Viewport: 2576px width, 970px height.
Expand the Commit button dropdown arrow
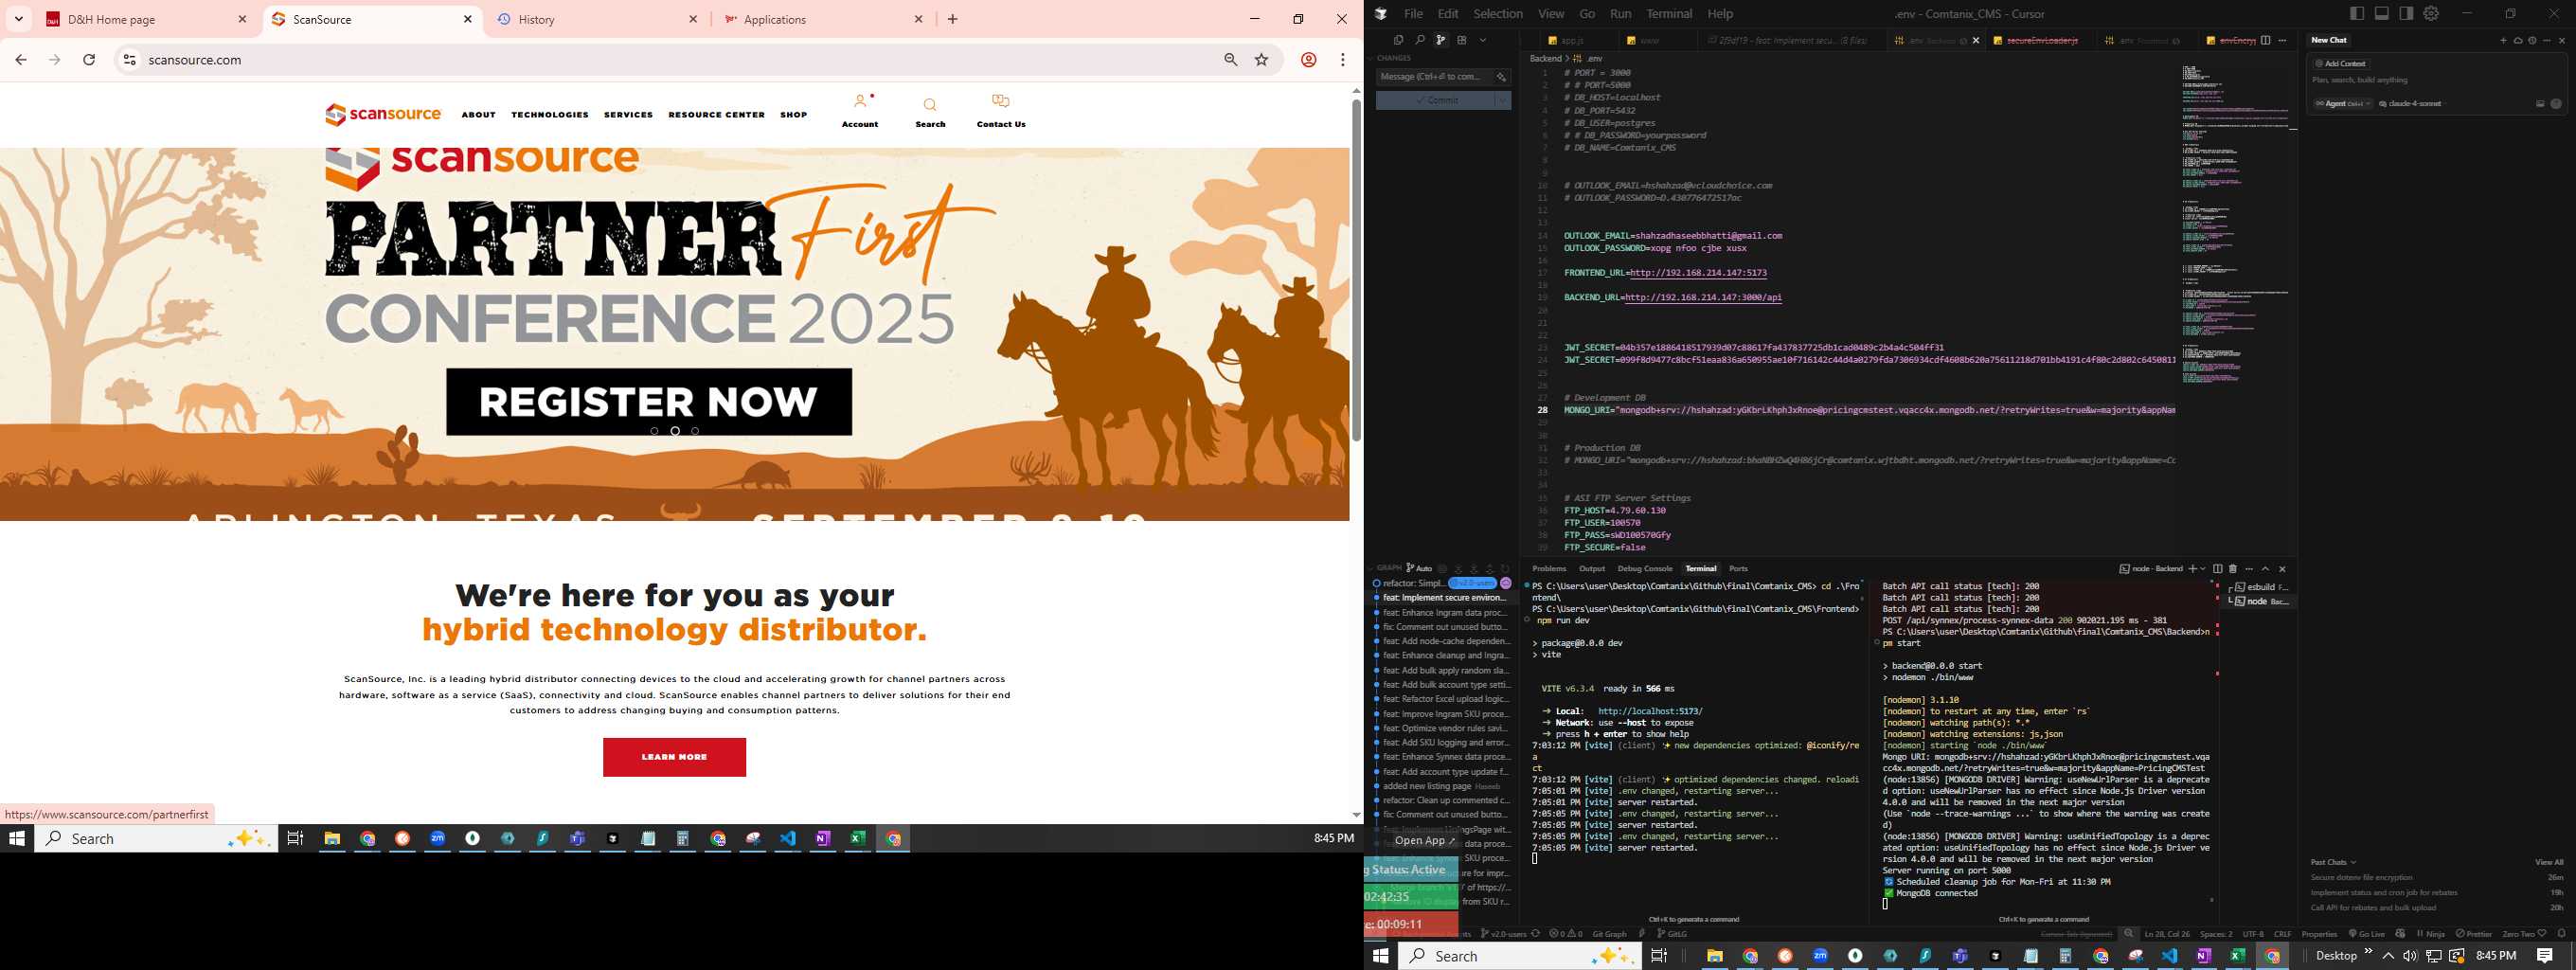tap(1502, 100)
